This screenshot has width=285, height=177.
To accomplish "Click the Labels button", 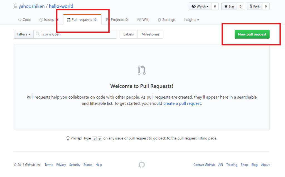I will 129,34.
